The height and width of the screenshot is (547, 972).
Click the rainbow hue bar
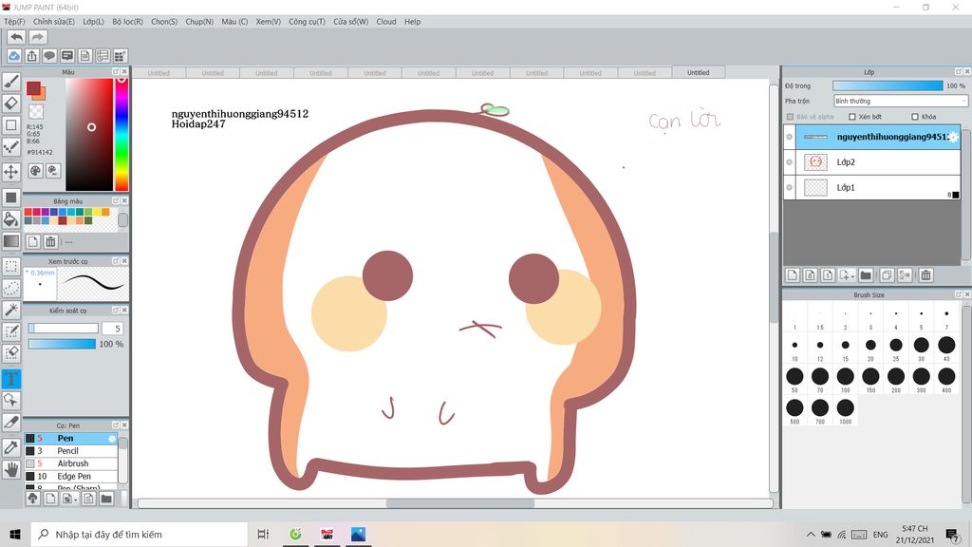pos(121,134)
